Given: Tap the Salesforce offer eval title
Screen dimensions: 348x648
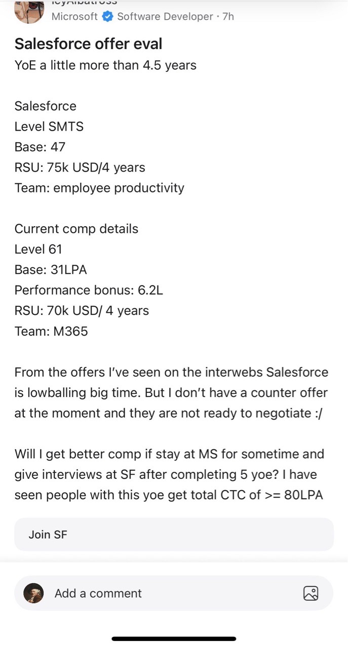Looking at the screenshot, I should (x=88, y=44).
